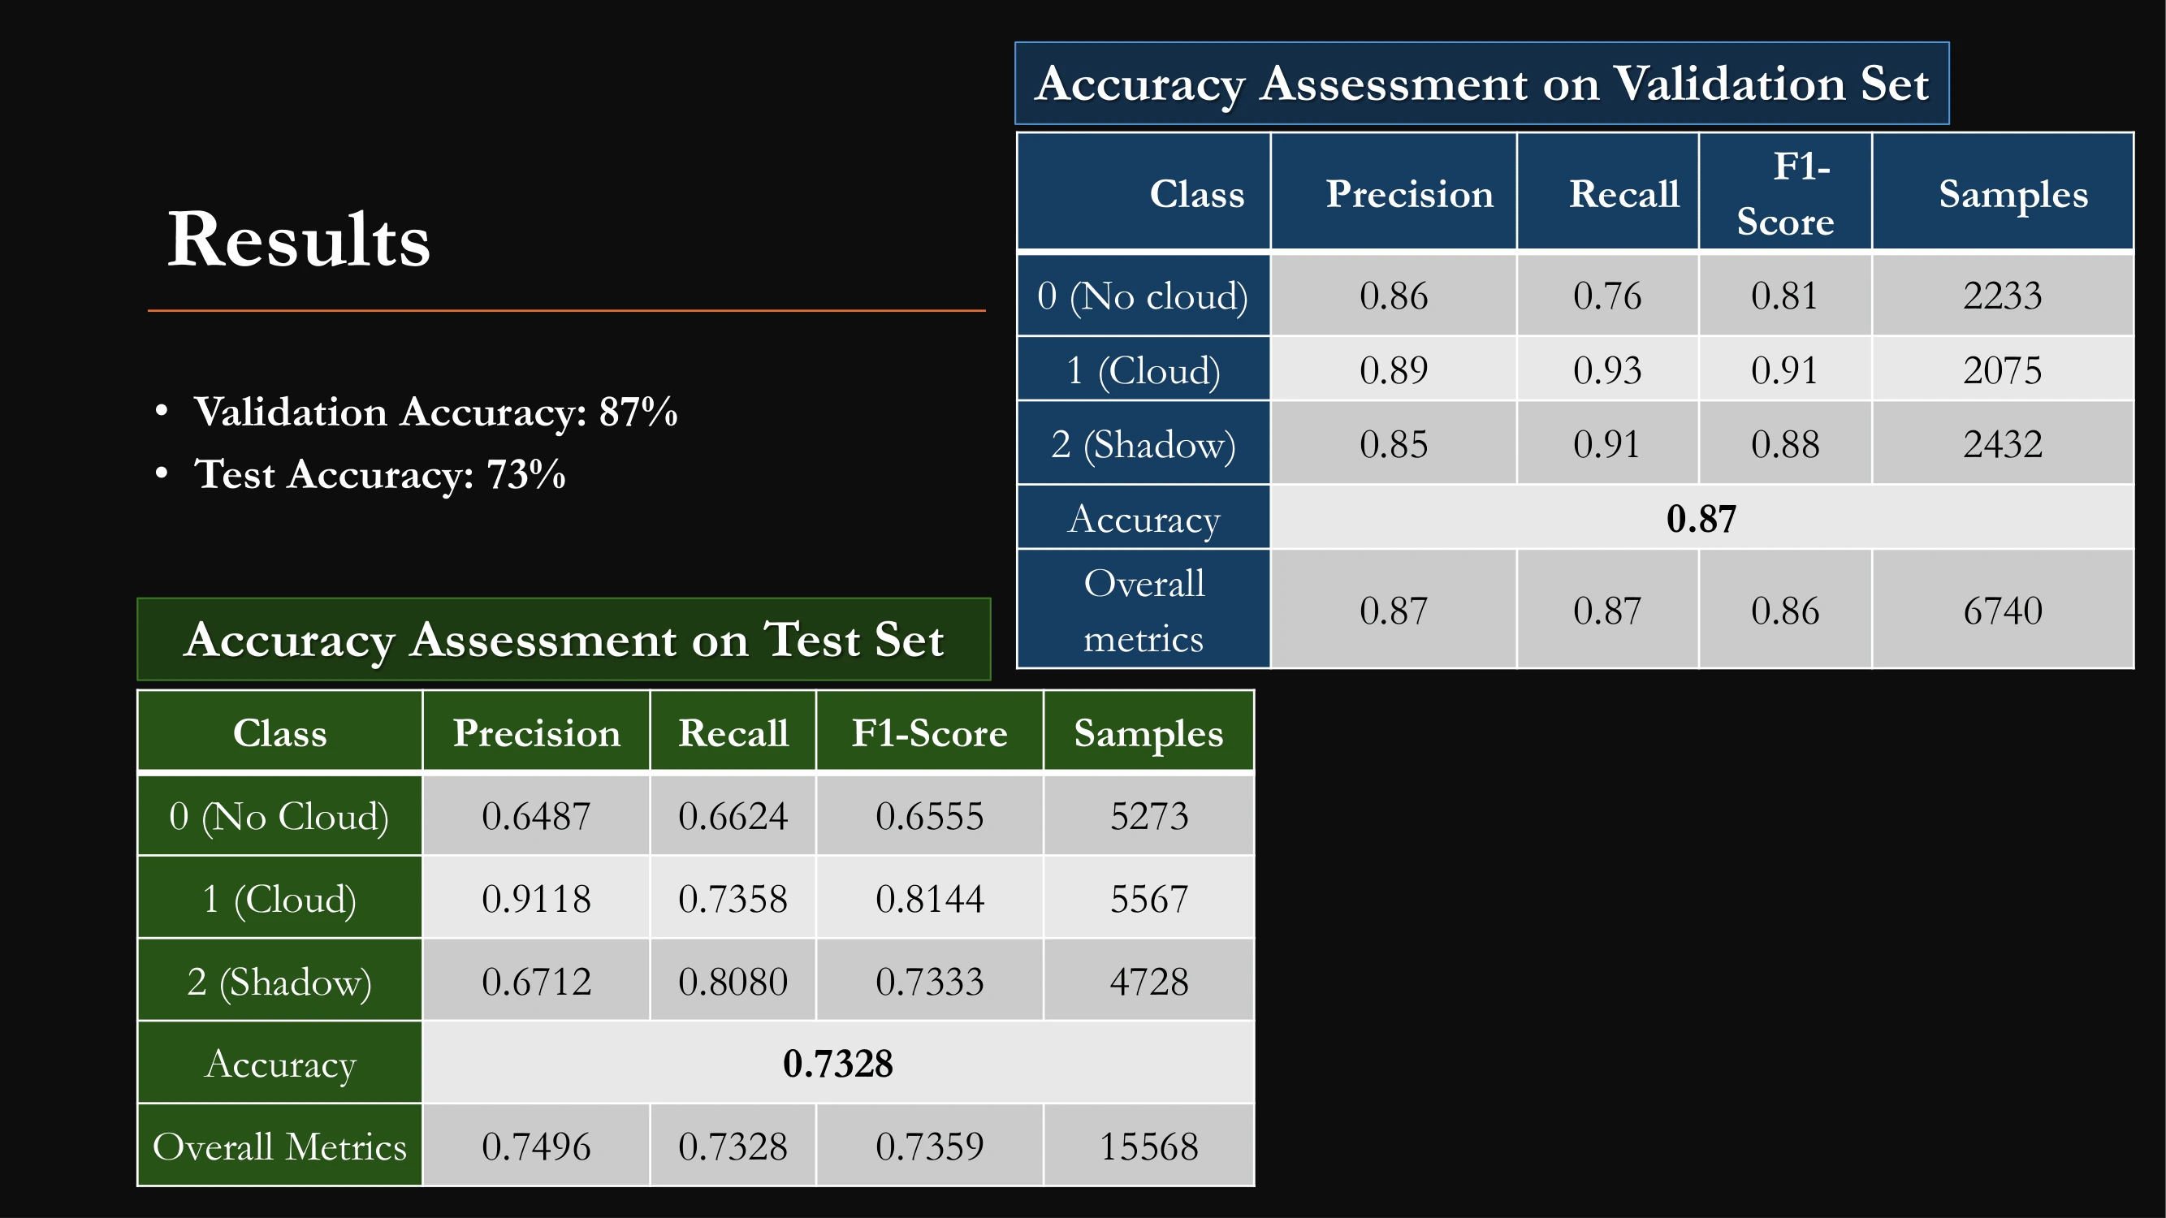Click the Precision header in the green test table
This screenshot has height=1218, width=2166.
(537, 733)
